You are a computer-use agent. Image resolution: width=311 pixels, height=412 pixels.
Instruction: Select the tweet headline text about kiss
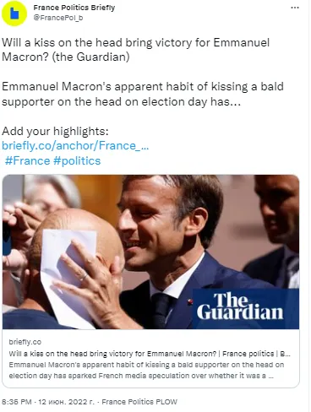(x=136, y=50)
